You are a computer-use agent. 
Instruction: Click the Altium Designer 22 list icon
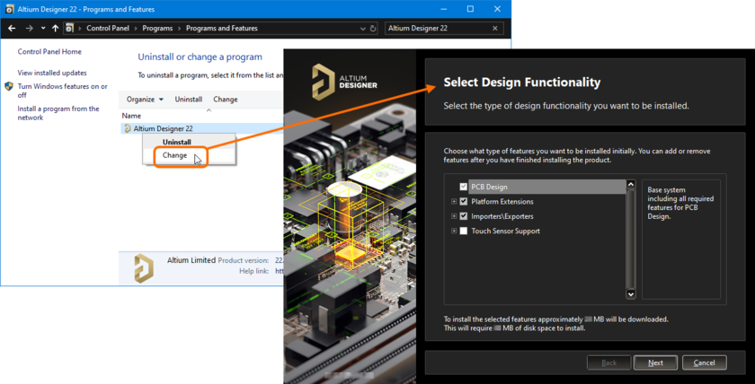128,128
